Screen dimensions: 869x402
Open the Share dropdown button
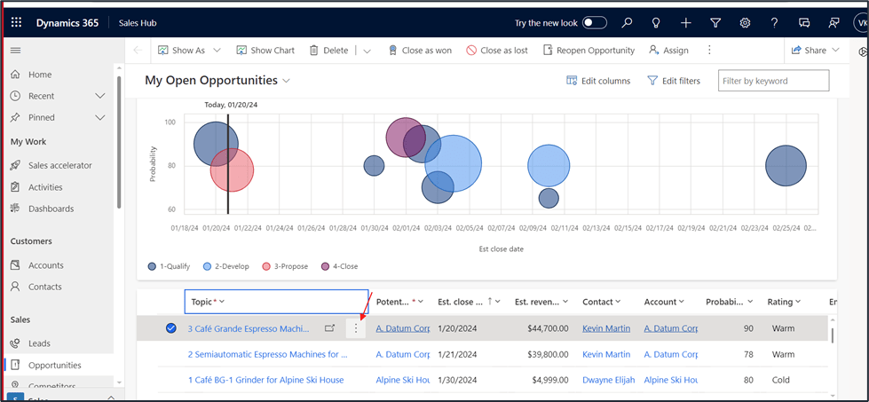click(814, 51)
